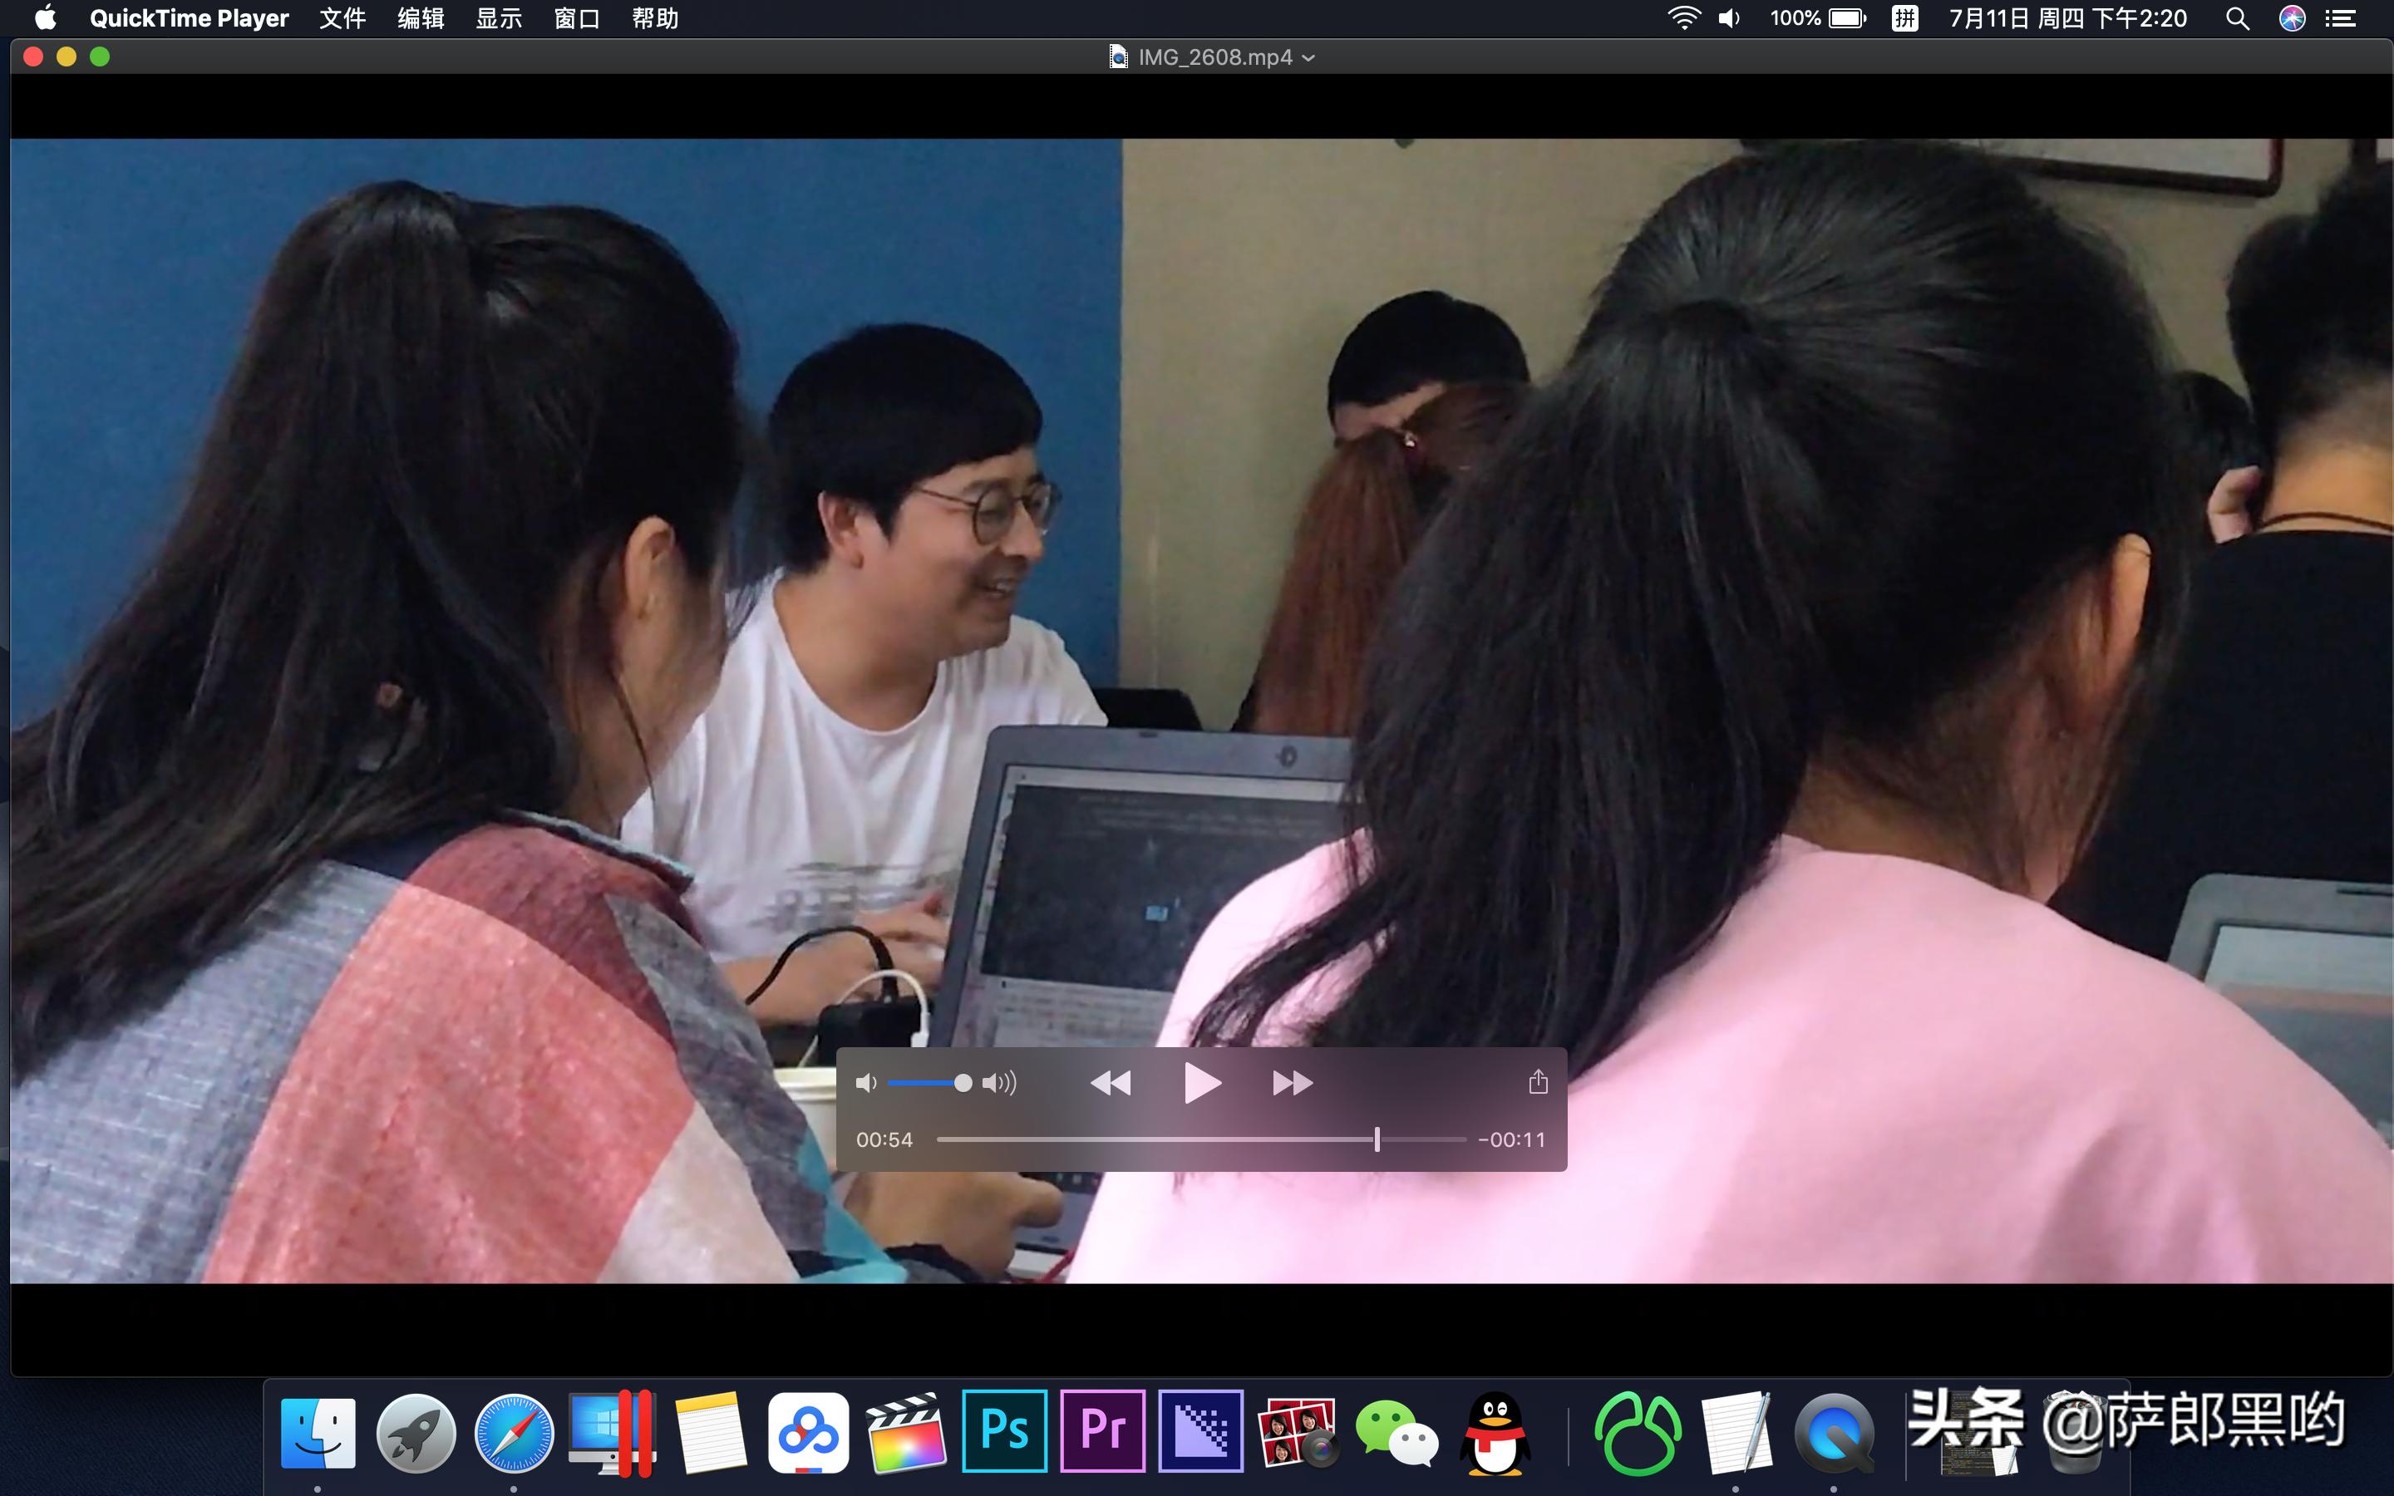Image resolution: width=2394 pixels, height=1496 pixels.
Task: Click the video timeline playhead marker
Action: coord(1376,1139)
